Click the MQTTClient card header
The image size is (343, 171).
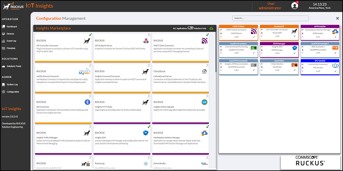[238, 26]
